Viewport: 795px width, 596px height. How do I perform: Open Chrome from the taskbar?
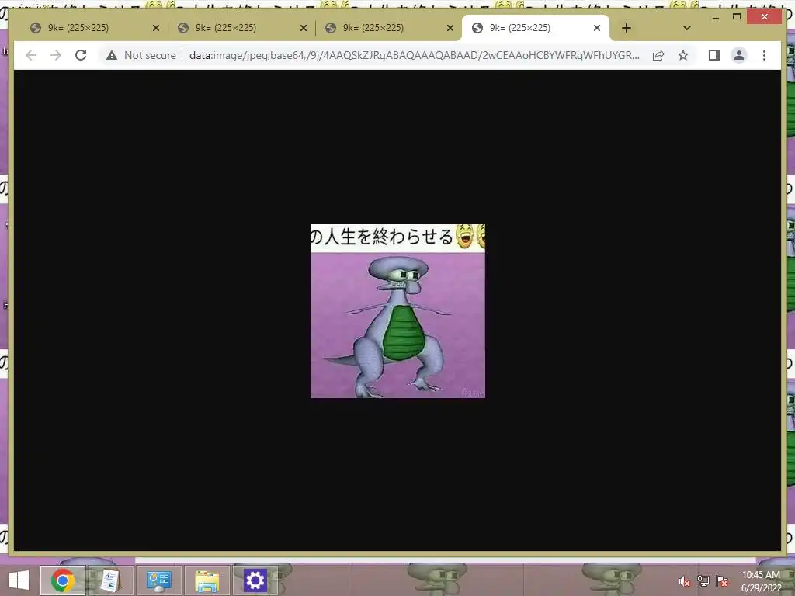coord(62,580)
